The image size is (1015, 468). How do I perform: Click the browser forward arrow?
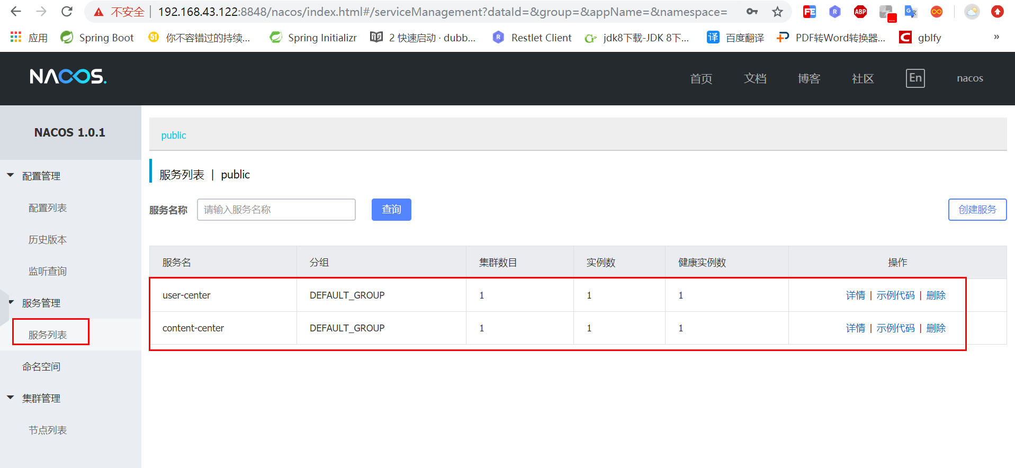[x=41, y=11]
